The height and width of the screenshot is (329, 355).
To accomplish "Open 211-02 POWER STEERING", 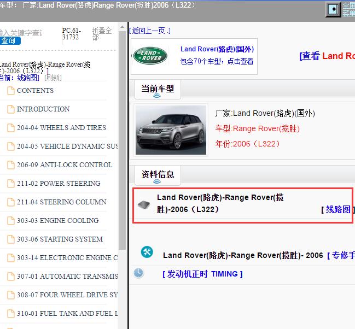I will 59,183.
